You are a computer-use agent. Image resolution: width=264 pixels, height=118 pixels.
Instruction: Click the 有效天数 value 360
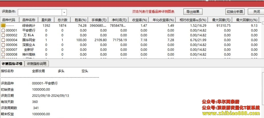point(35,102)
